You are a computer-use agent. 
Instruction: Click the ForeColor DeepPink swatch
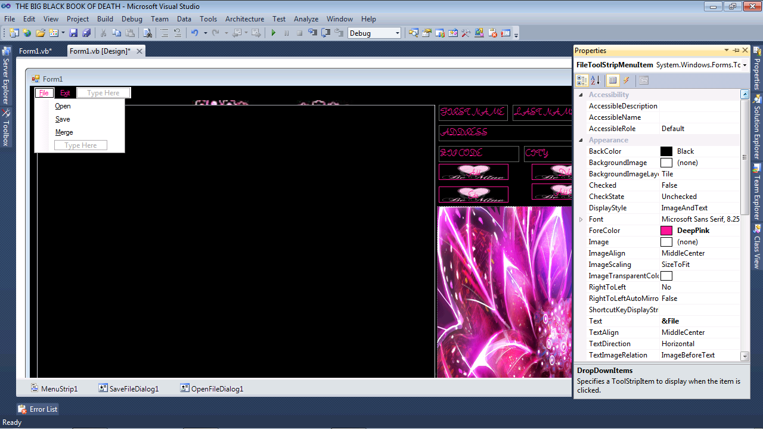point(666,231)
